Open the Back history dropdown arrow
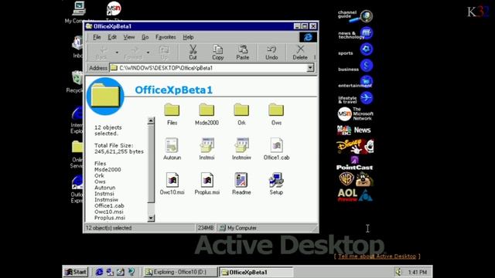495x278 pixels. pos(117,53)
